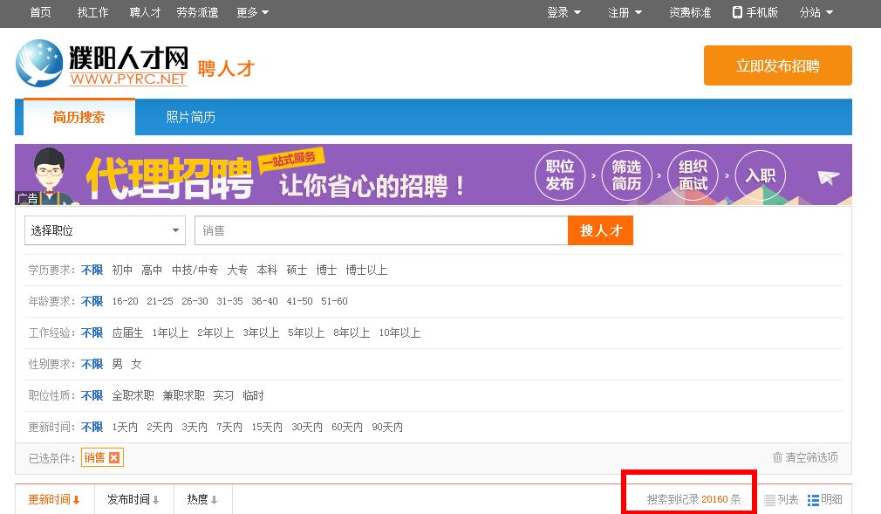Filter experience by 3年以上

[x=261, y=332]
